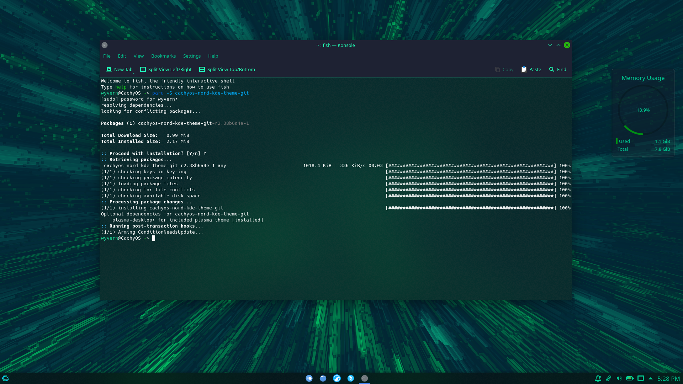Open the volume control from the tray
Image resolution: width=683 pixels, height=384 pixels.
pyautogui.click(x=619, y=378)
